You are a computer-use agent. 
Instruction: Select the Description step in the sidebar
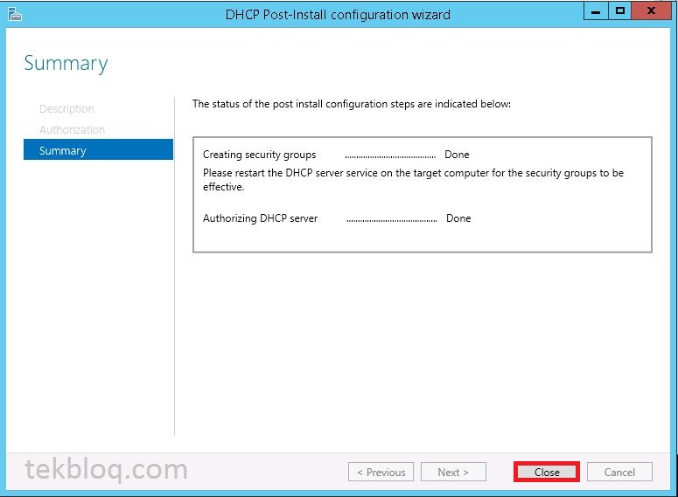click(66, 109)
